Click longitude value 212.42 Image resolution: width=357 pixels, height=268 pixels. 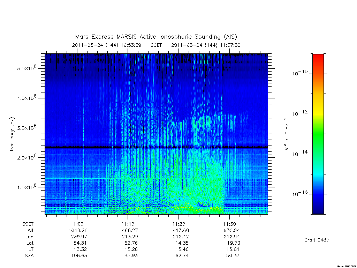[x=181, y=237]
